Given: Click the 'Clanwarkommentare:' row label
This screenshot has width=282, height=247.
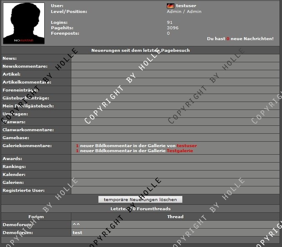Looking at the screenshot, I should (28, 130).
